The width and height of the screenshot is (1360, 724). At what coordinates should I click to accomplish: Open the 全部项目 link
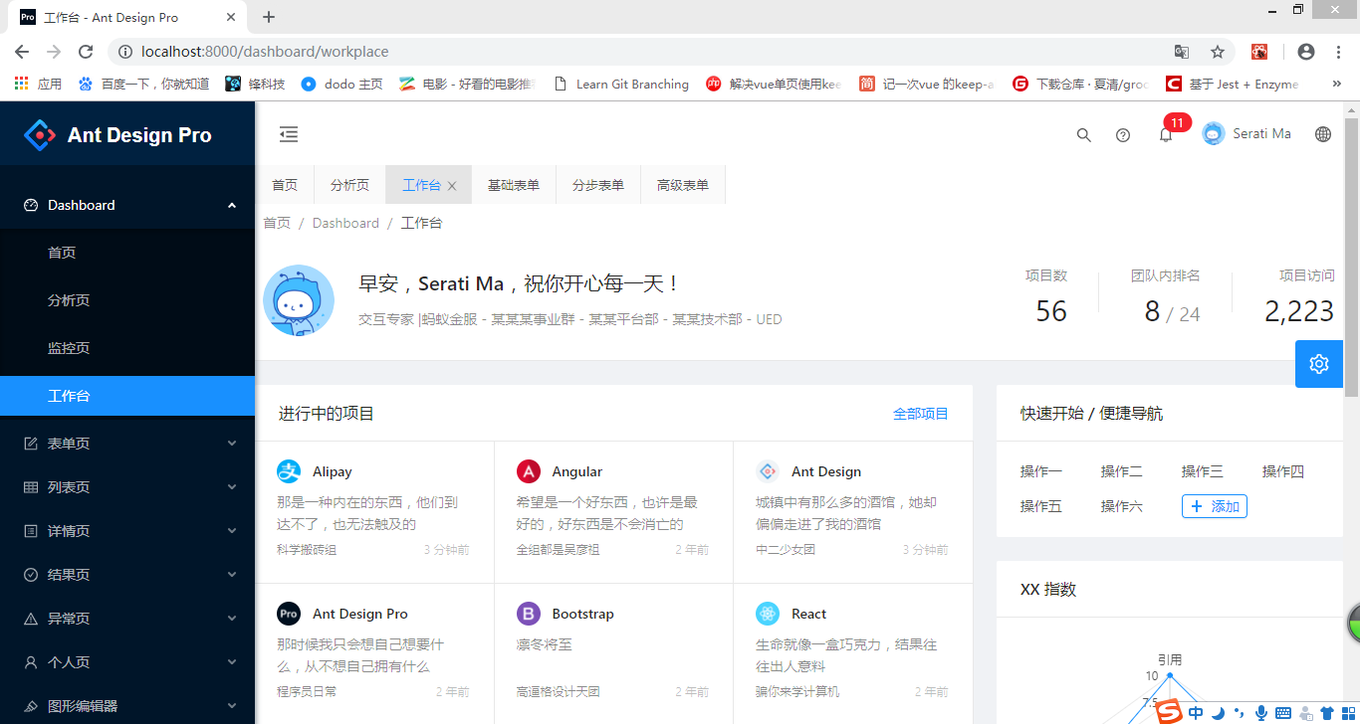[921, 414]
